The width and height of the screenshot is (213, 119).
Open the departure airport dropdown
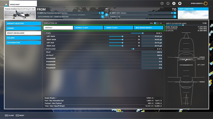point(102,13)
